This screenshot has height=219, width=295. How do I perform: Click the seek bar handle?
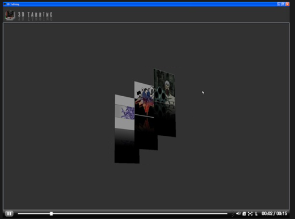pos(51,213)
